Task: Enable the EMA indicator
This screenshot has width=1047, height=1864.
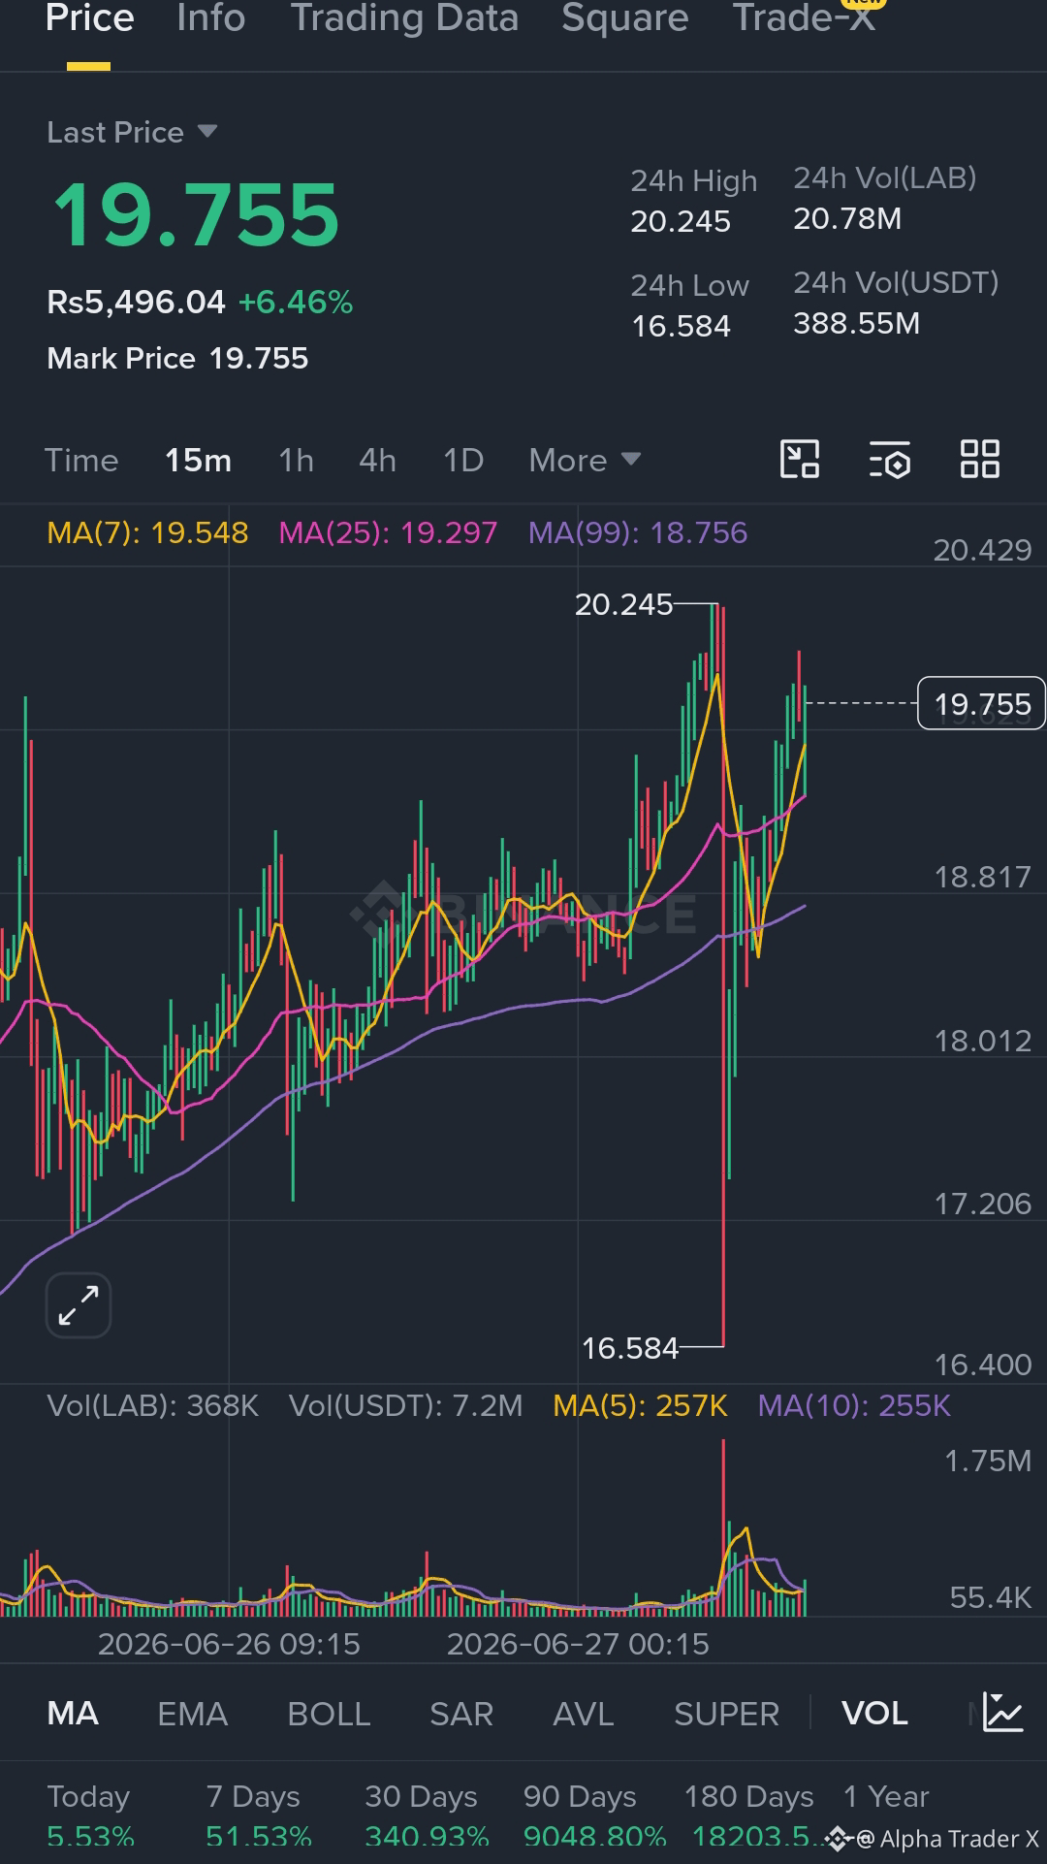Action: [x=193, y=1714]
